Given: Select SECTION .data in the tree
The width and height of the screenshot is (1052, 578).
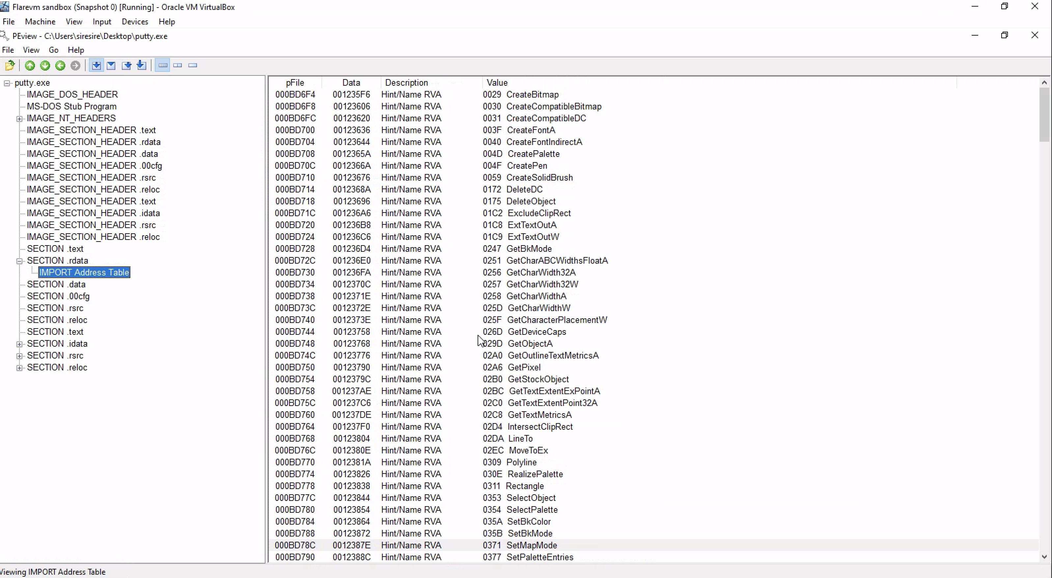Looking at the screenshot, I should click(x=56, y=284).
